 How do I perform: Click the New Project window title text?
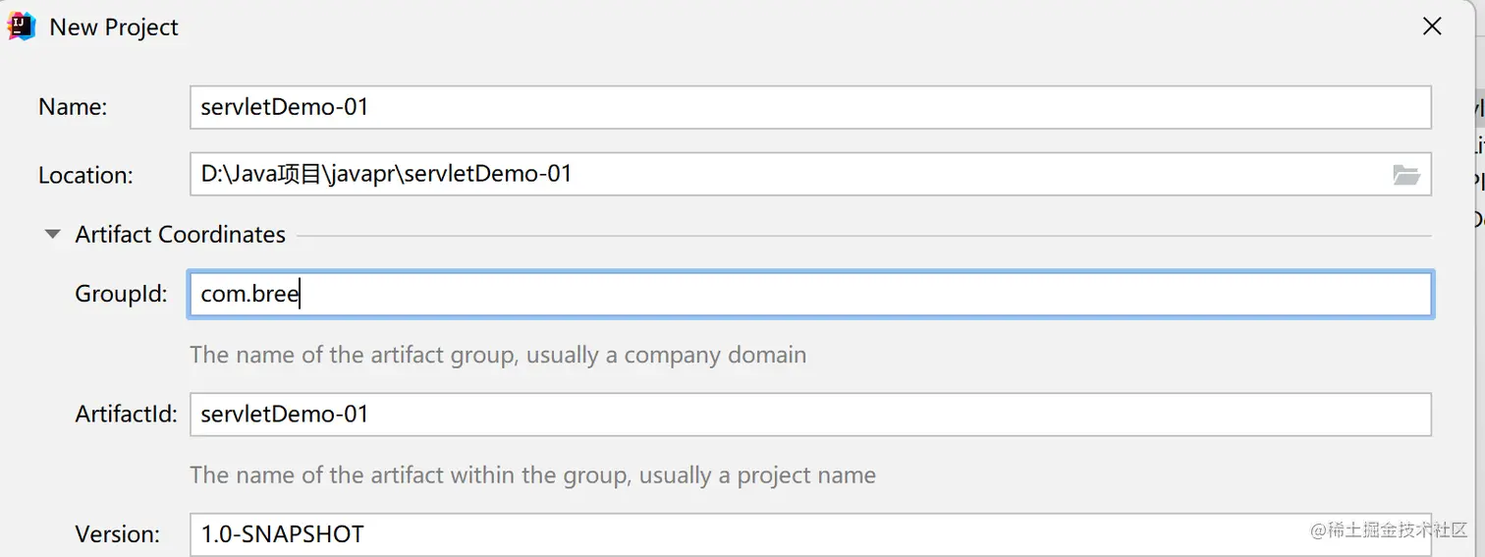(x=114, y=28)
